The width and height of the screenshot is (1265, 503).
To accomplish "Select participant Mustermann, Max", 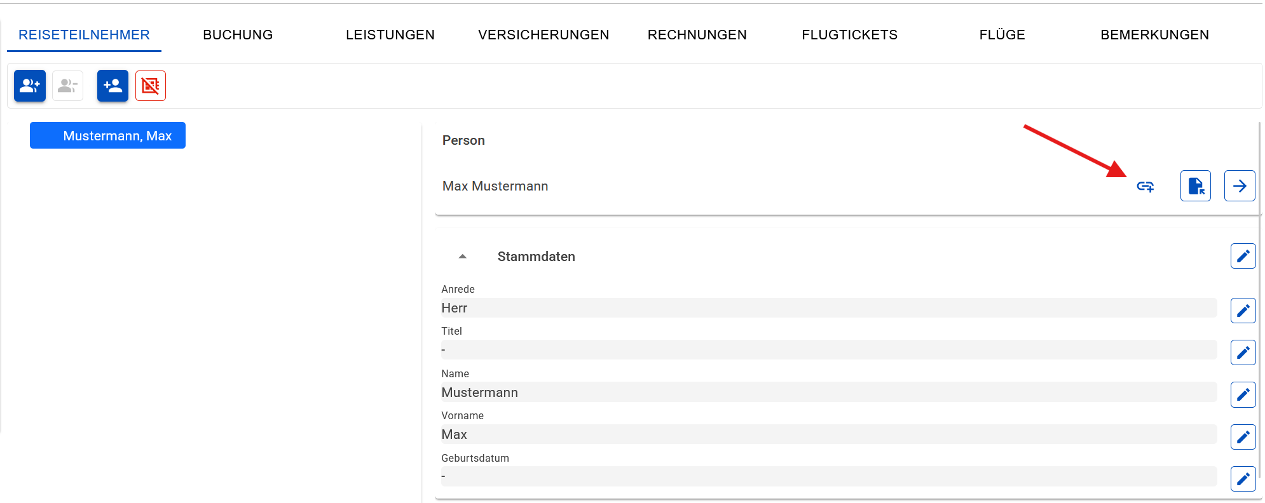I will (x=108, y=136).
